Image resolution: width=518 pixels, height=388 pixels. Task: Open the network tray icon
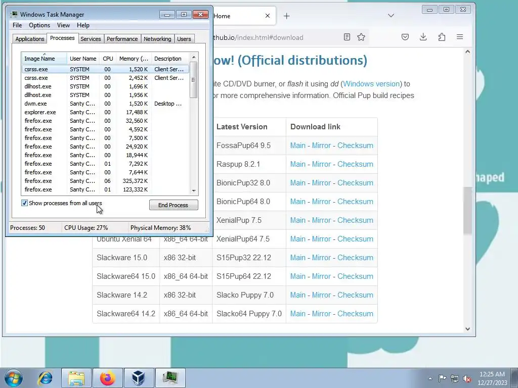point(455,378)
